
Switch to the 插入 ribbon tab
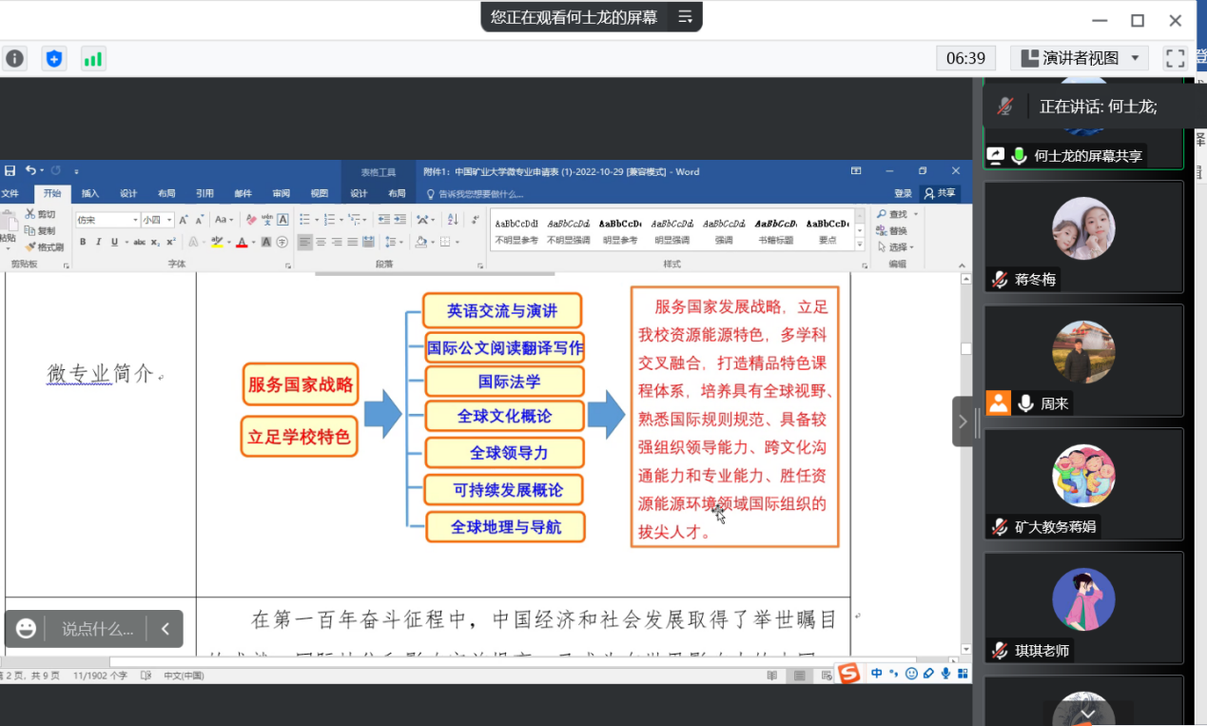[89, 193]
